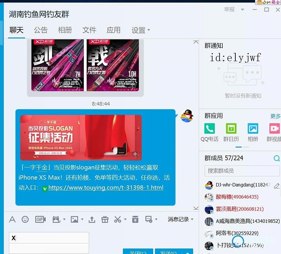Screen dimensions: 281x254
Task: Open the 公告 tab
Action: [x=41, y=30]
